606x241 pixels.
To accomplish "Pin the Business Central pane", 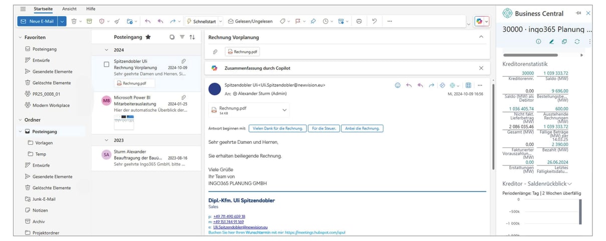I will click(x=578, y=13).
